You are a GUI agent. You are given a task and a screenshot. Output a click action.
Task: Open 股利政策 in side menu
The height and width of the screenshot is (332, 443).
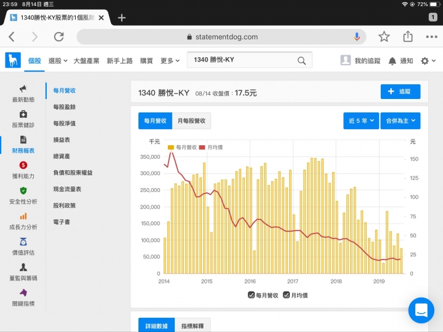pos(65,205)
